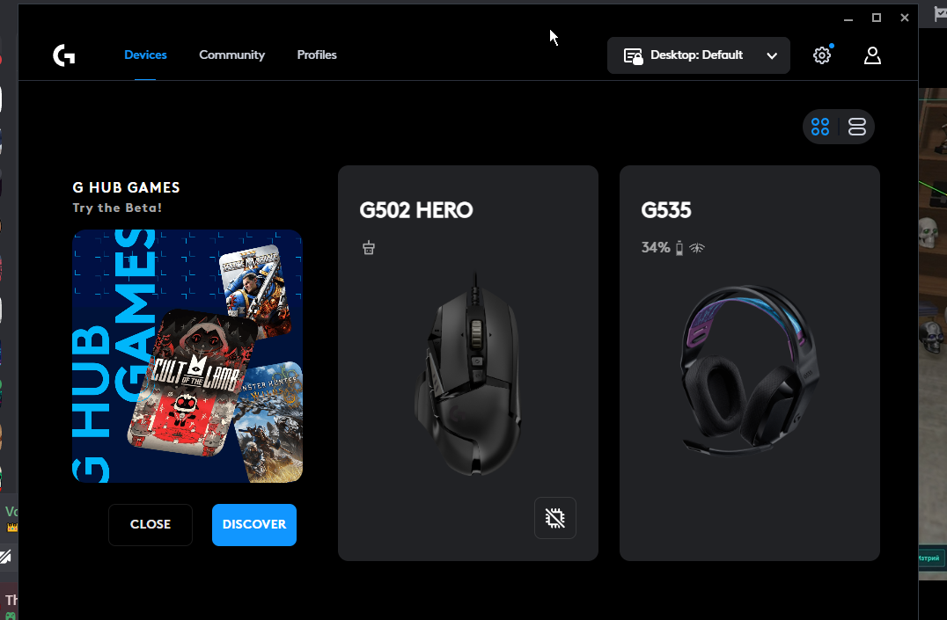
Task: Click the blue DISCOVER button
Action: pos(254,525)
